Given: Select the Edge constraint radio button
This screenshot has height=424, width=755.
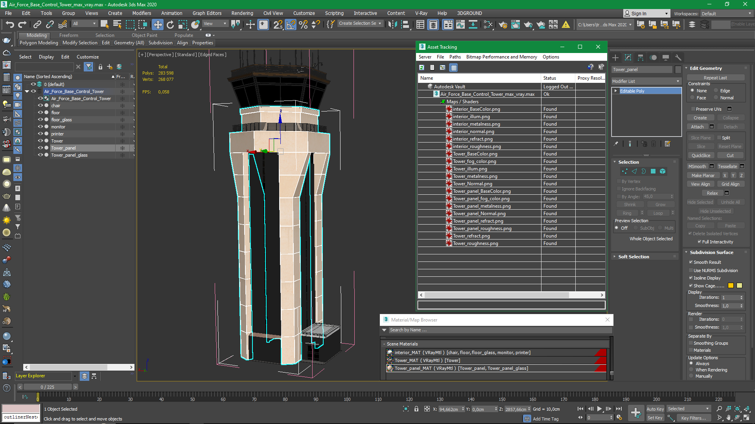Looking at the screenshot, I should [x=716, y=91].
